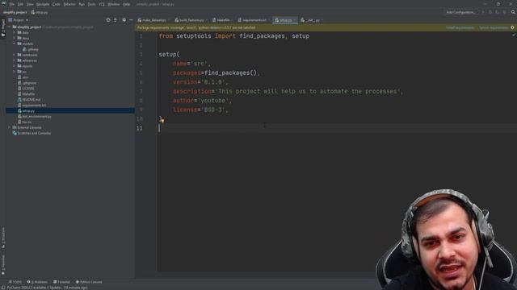Select Makefile in the project tree
Screen dimensions: 517x290
pos(26,94)
